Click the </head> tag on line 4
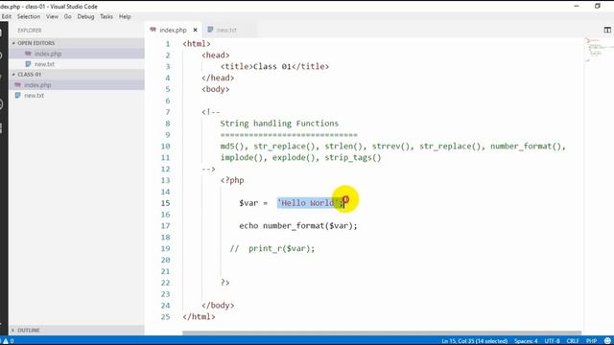614x345 pixels. pyautogui.click(x=218, y=78)
